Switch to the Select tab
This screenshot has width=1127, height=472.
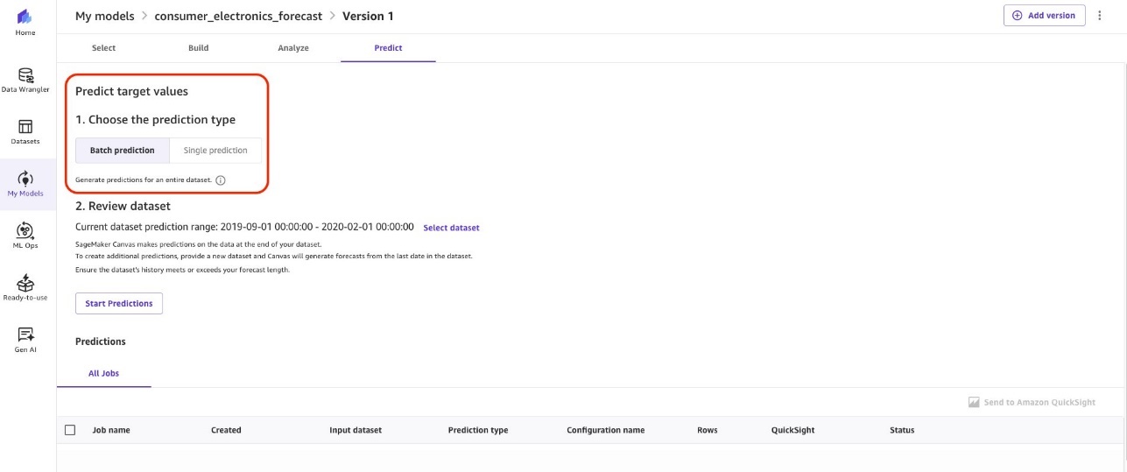point(104,48)
